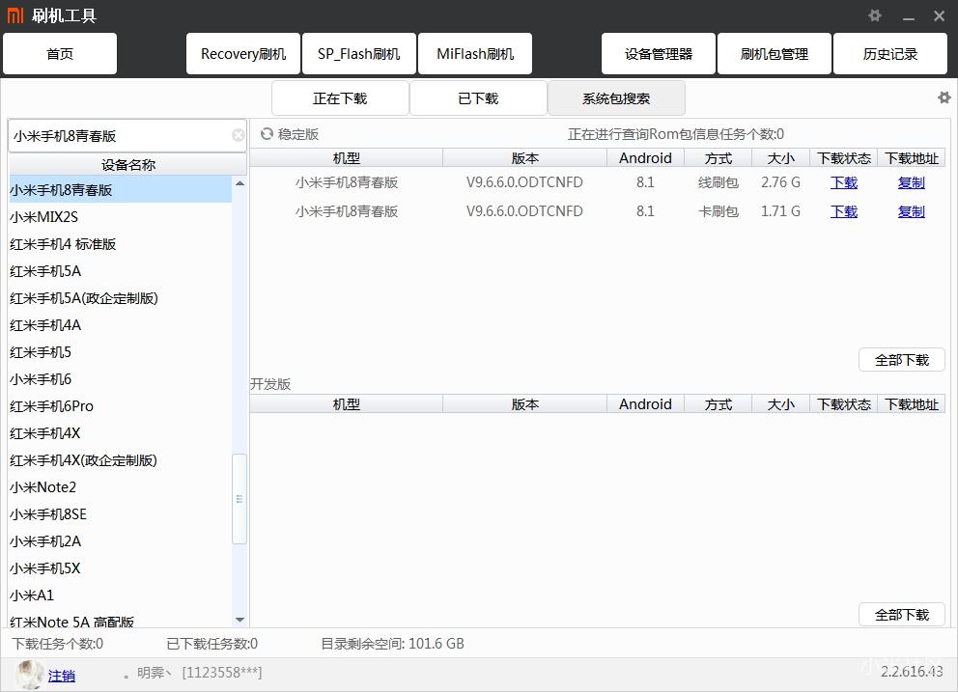Switch to the 系统包搜索 tab
The image size is (958, 692).
pyautogui.click(x=616, y=98)
